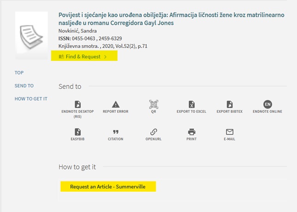The image size is (297, 212).
Task: Click the EndNote Desktop (RIS) export icon
Action: [x=77, y=104]
